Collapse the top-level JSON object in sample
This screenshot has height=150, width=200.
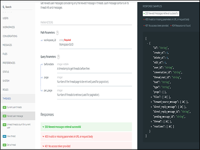click(x=147, y=43)
